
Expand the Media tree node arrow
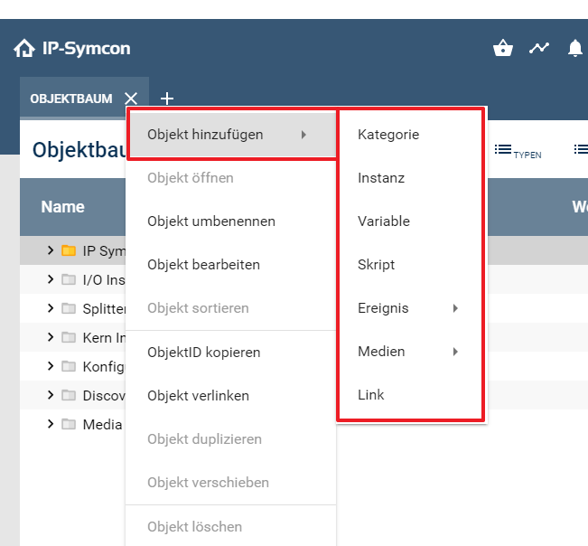pos(51,424)
